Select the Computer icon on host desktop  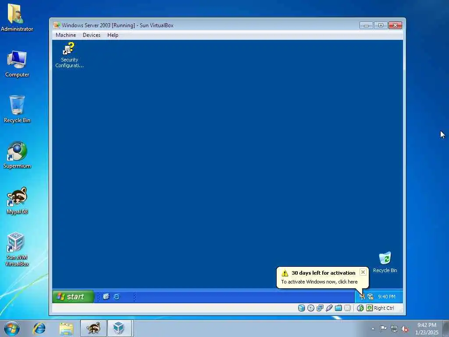[17, 64]
